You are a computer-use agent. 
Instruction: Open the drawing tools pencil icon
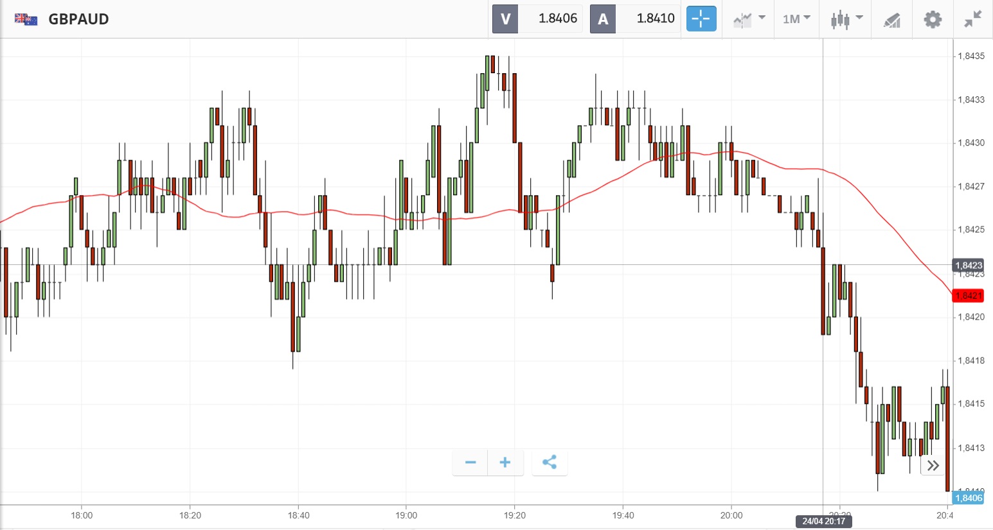coord(891,20)
